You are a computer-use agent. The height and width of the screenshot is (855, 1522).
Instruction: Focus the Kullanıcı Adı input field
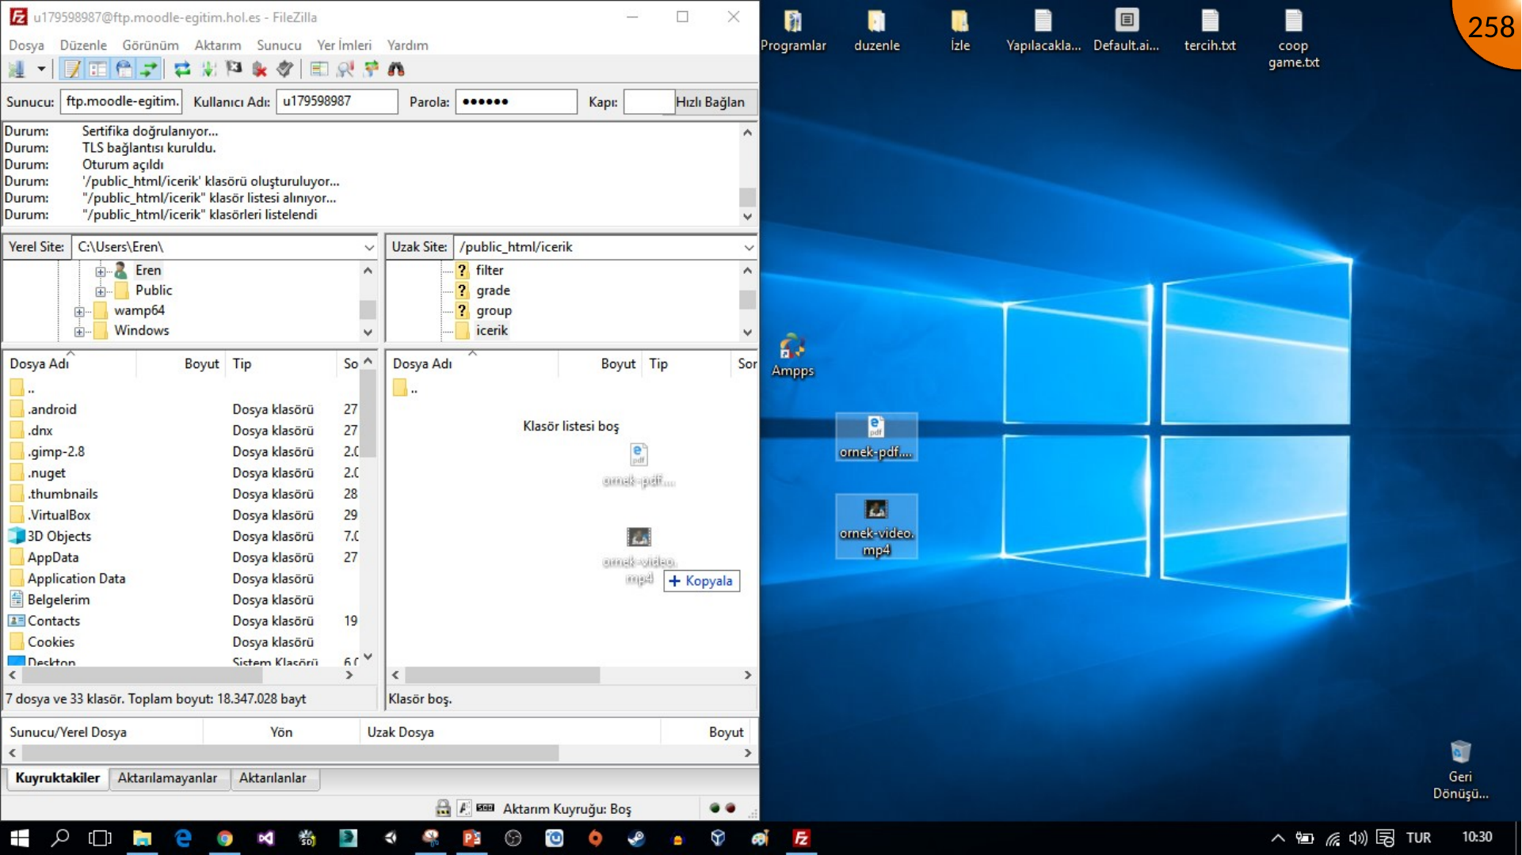[337, 101]
